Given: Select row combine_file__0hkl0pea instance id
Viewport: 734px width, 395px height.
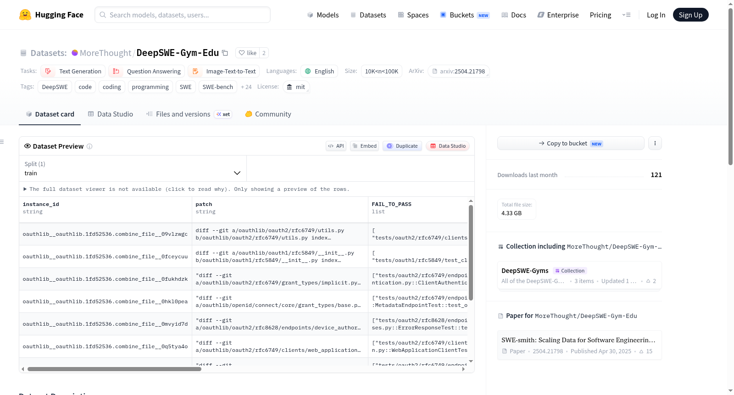Looking at the screenshot, I should pos(105,301).
